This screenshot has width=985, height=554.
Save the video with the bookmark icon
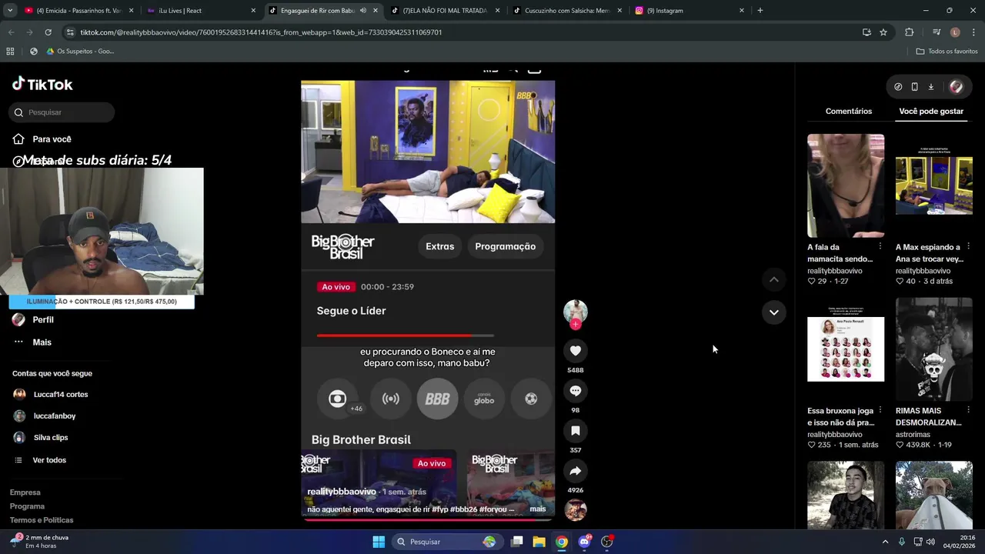pyautogui.click(x=575, y=431)
